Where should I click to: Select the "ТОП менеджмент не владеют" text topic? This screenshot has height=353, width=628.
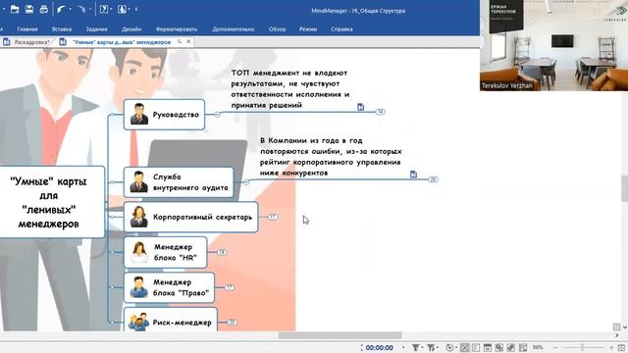point(290,89)
